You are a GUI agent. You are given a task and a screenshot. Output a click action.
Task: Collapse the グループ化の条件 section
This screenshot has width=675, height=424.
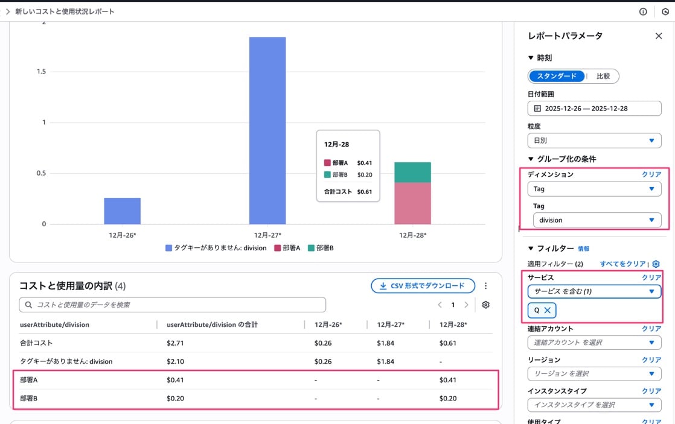pyautogui.click(x=531, y=159)
